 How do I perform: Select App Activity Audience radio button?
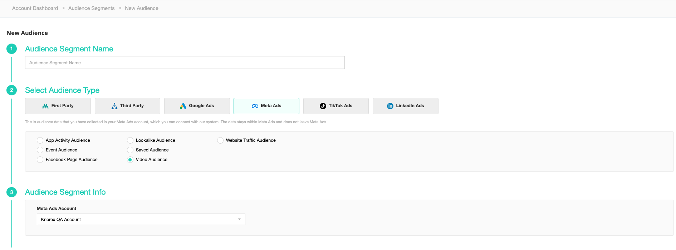pyautogui.click(x=40, y=140)
